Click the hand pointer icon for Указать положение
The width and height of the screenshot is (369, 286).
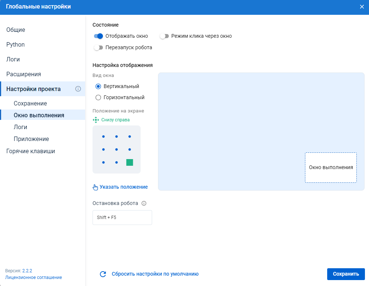(x=95, y=187)
